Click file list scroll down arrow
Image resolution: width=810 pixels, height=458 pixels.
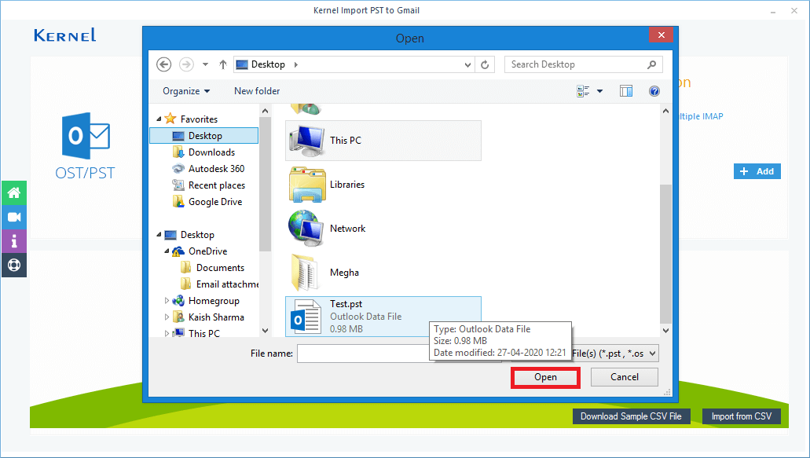pyautogui.click(x=665, y=331)
